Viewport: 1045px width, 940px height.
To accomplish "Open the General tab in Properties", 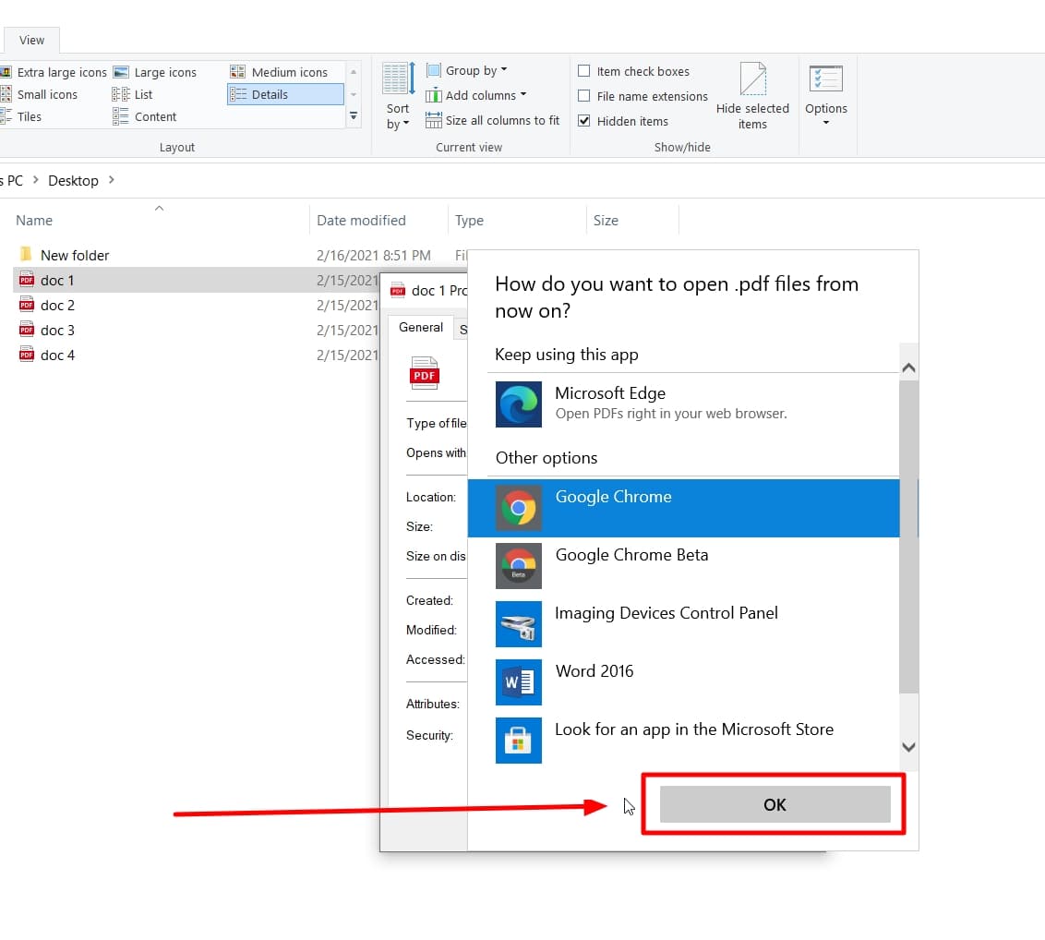I will click(x=422, y=327).
